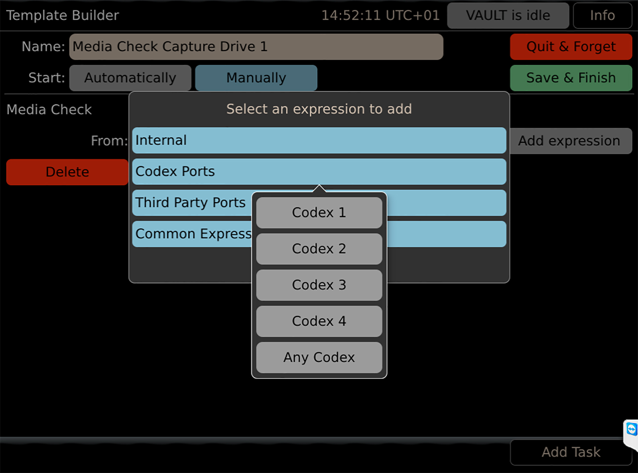Viewport: 638px width, 473px height.
Task: Open the Info panel
Action: 603,16
